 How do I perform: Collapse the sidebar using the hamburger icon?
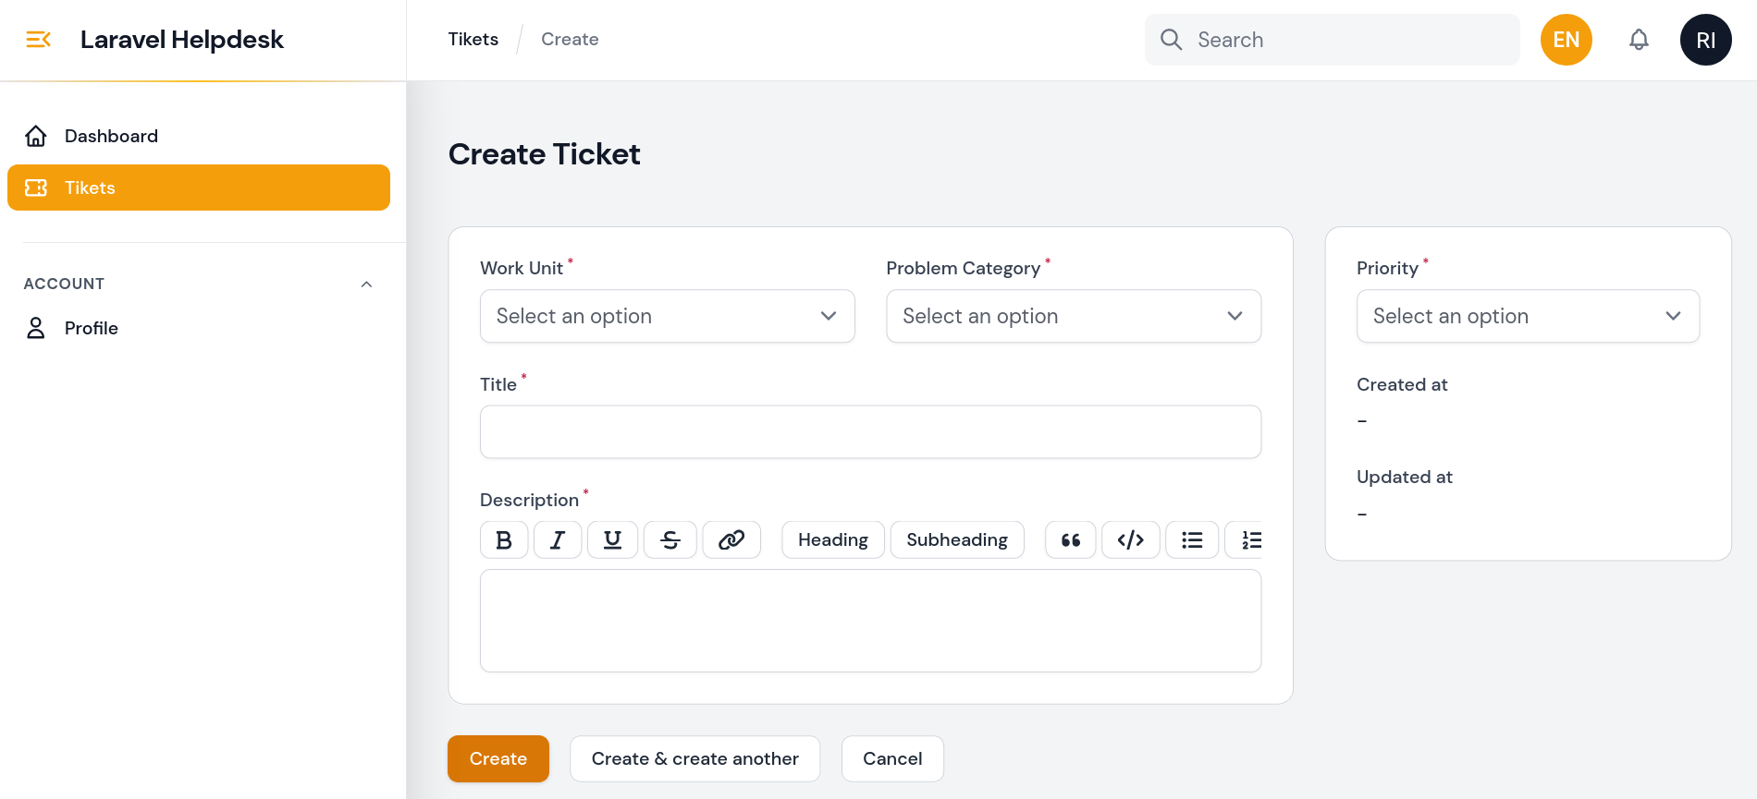click(38, 40)
